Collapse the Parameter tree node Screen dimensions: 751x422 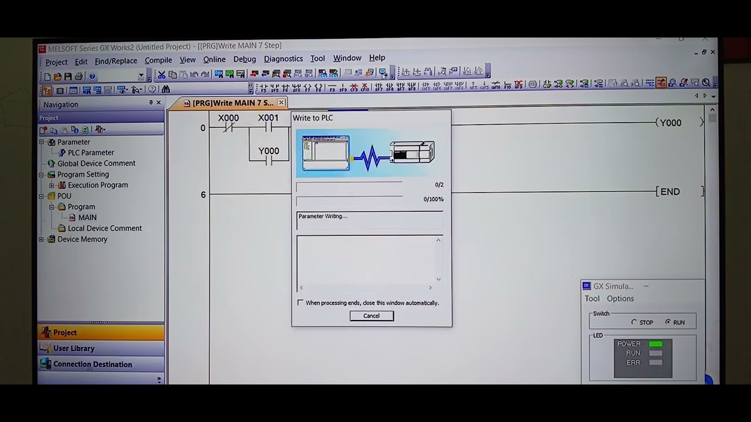coord(42,142)
